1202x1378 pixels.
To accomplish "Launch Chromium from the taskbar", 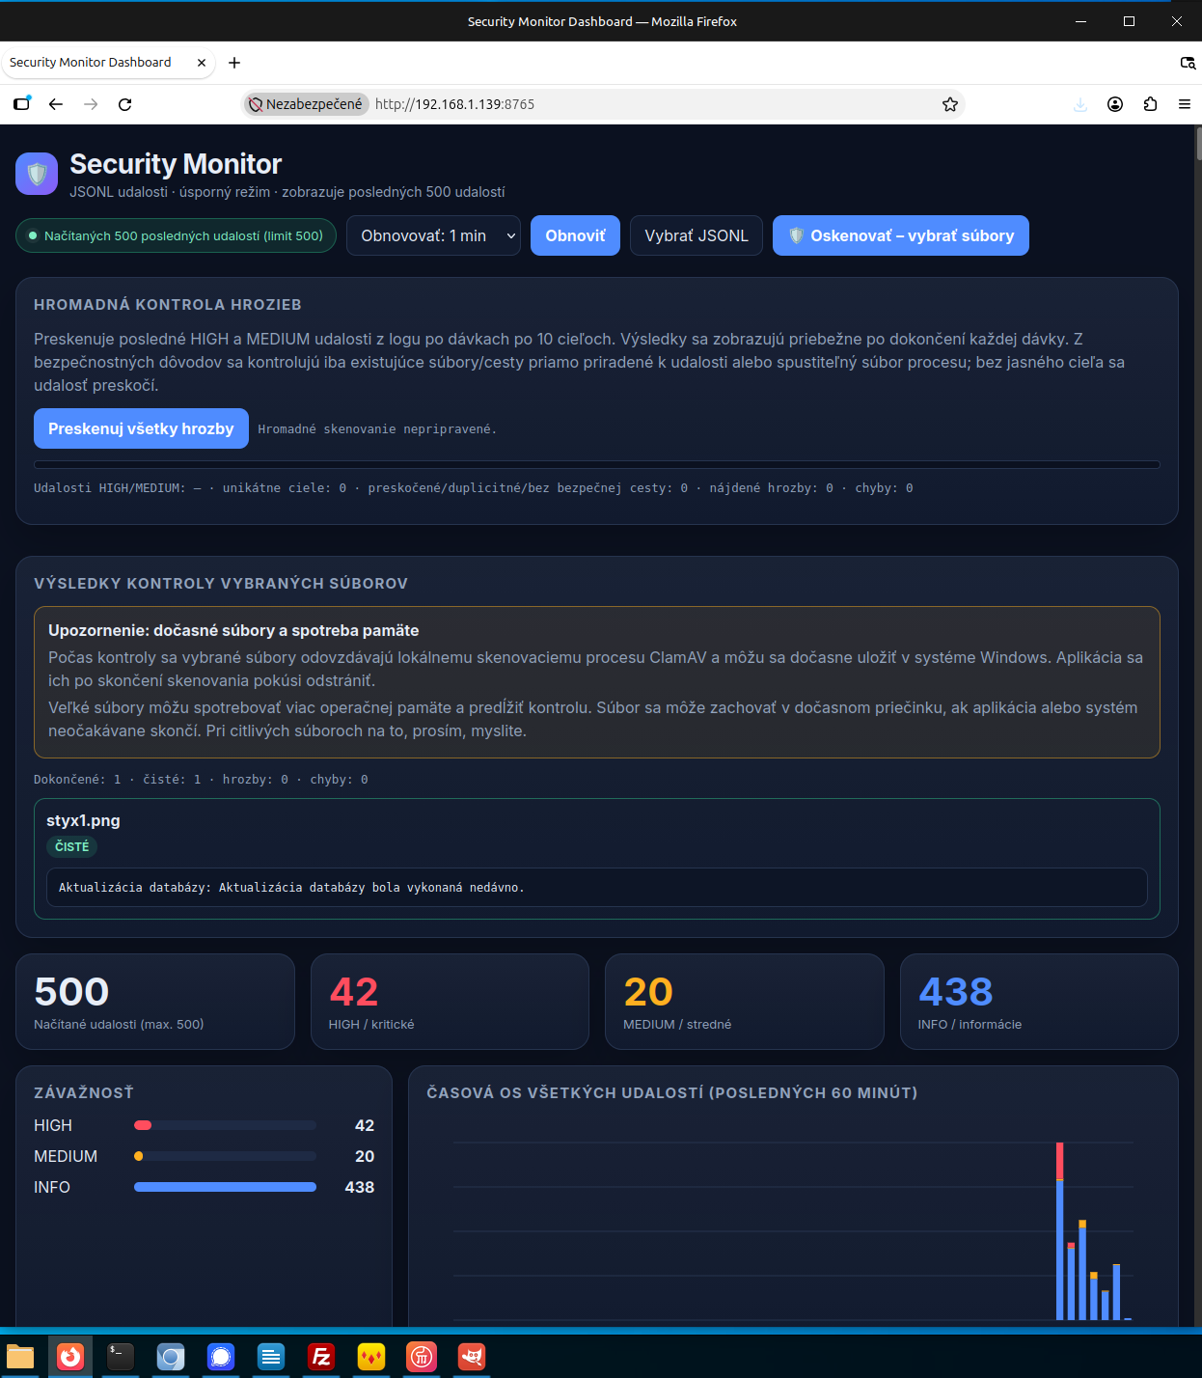I will point(171,1357).
